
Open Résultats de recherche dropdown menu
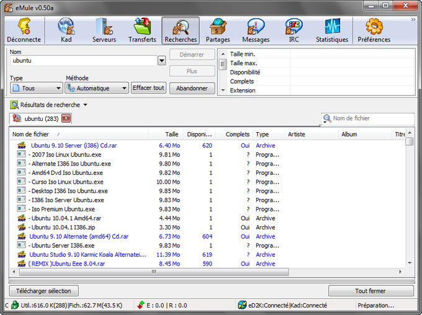point(85,105)
